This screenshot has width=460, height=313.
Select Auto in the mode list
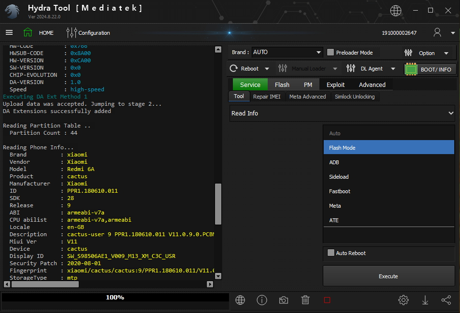[388, 133]
